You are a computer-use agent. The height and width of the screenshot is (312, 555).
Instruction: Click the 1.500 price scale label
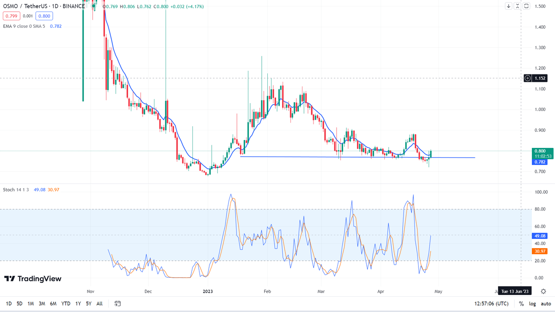541,6
